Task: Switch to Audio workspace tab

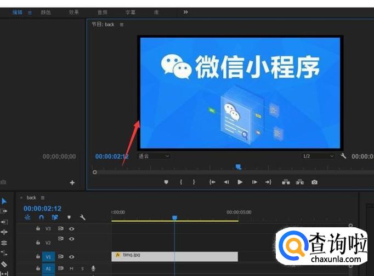Action: point(103,13)
